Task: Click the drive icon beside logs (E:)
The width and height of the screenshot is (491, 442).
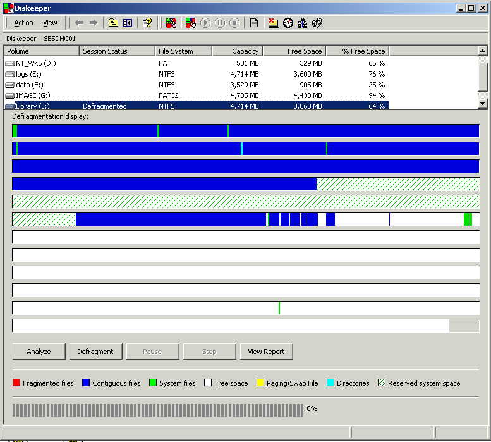Action: pyautogui.click(x=10, y=74)
